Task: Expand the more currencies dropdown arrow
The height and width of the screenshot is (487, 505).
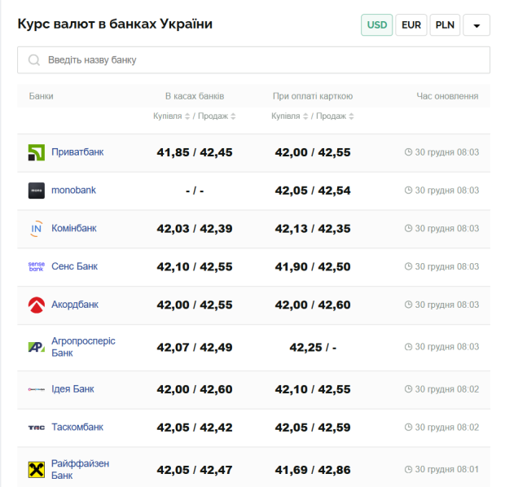Action: pos(476,25)
